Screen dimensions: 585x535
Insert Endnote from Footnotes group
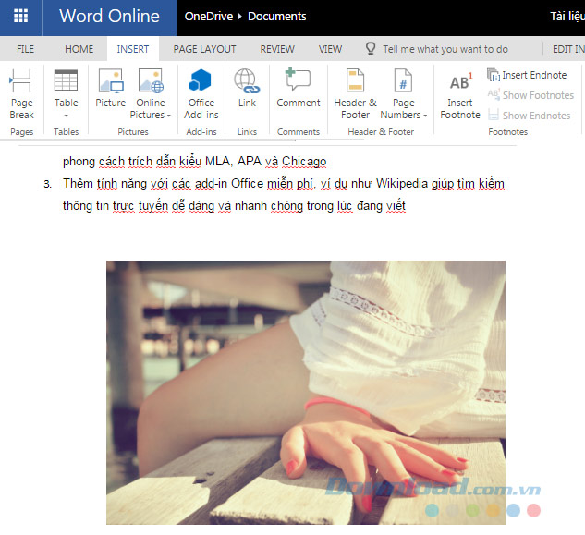click(x=527, y=75)
